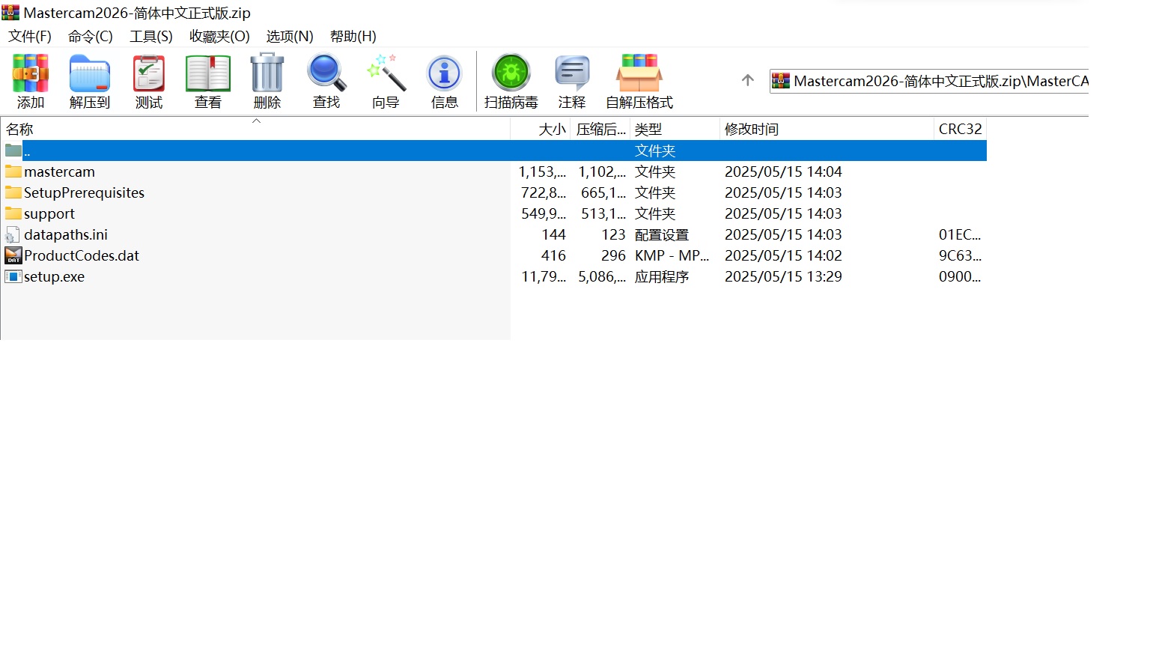Viewport: 1150px width, 647px height.
Task: Open the 文件(F) menu
Action: (x=29, y=36)
